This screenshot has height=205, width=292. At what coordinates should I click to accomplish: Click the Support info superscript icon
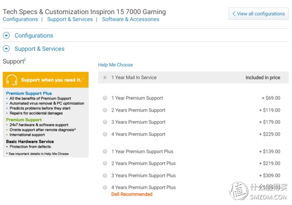(x=25, y=60)
